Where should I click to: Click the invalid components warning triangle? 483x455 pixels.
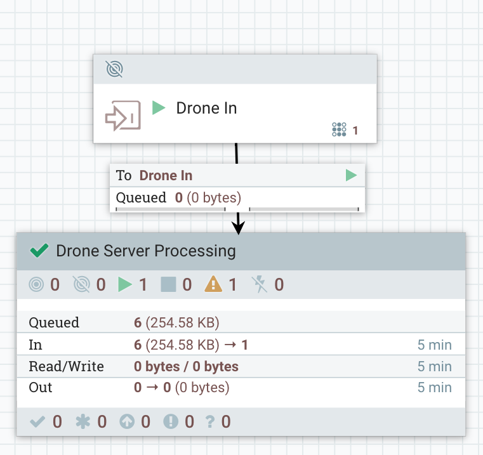click(x=213, y=284)
